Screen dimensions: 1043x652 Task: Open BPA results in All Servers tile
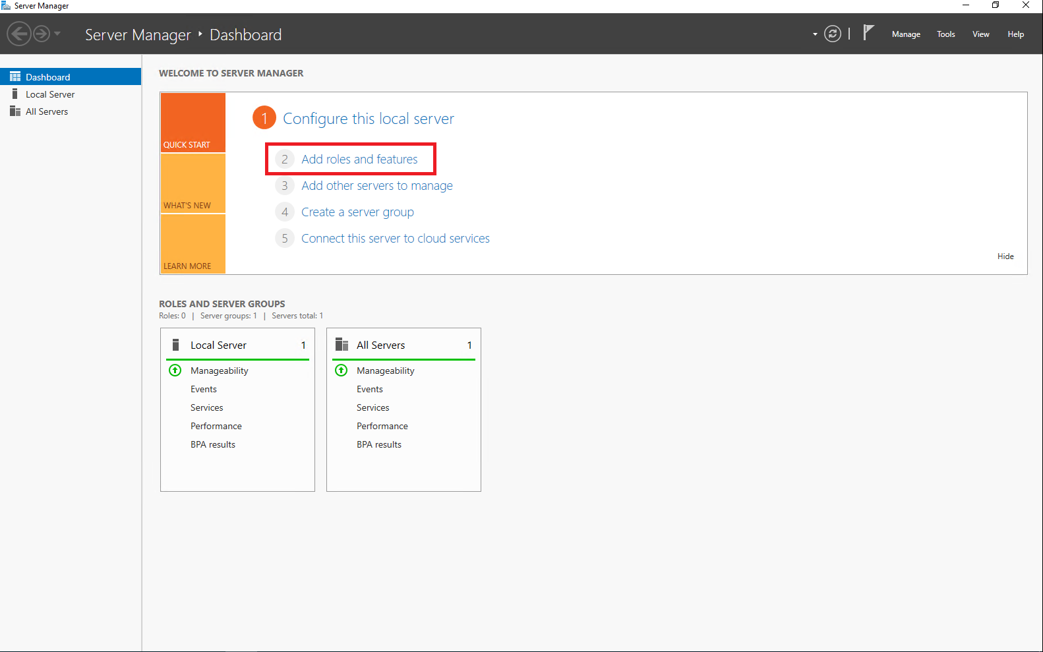coord(378,444)
